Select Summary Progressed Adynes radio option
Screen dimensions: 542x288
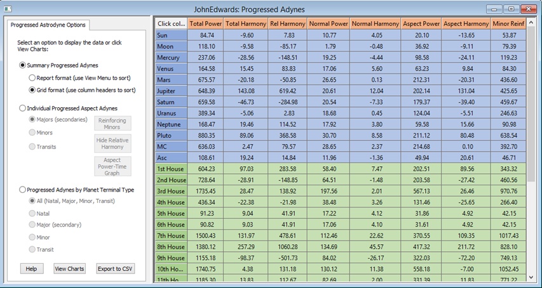(23, 65)
